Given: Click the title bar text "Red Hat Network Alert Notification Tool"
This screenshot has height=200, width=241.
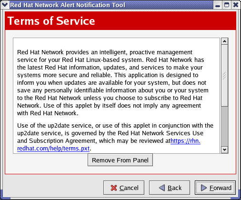Looking at the screenshot, I should pos(68,5).
